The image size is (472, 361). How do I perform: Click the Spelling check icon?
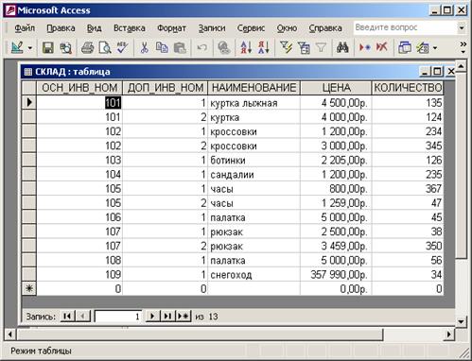point(122,48)
